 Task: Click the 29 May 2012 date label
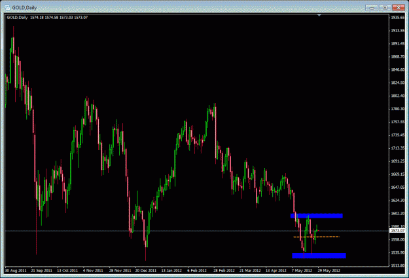coord(329,270)
